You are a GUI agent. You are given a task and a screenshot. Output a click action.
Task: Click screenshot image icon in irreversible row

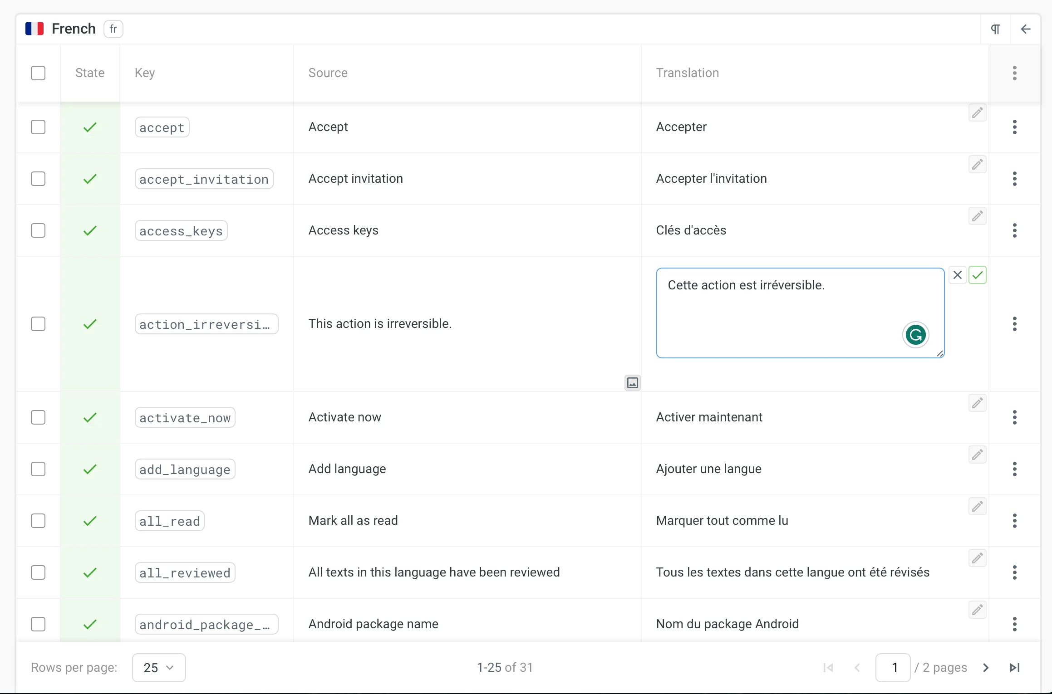click(632, 383)
